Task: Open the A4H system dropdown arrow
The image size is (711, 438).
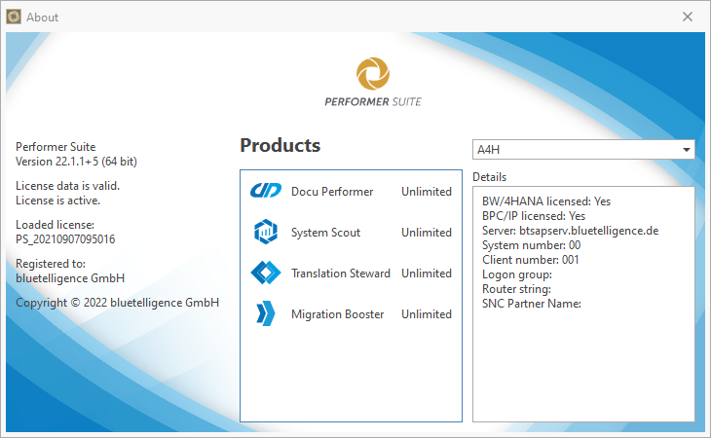Action: [687, 150]
